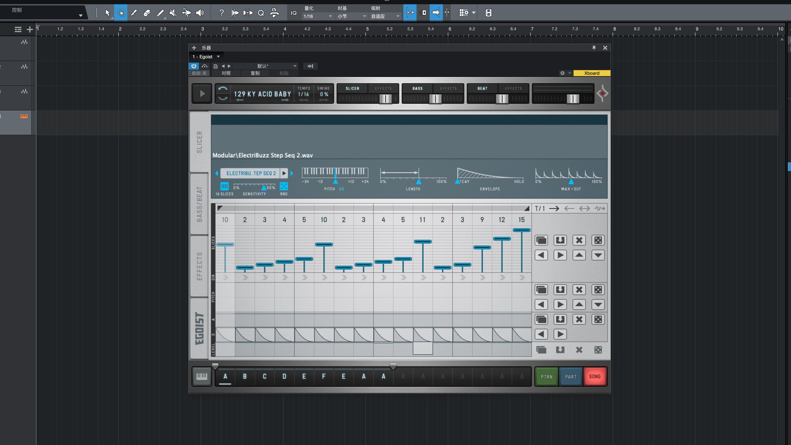
Task: Set sequencer direction to forward arrow
Action: click(x=554, y=208)
